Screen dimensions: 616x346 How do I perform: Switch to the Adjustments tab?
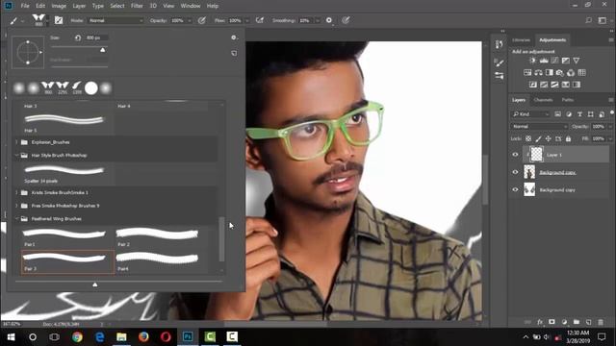click(552, 40)
